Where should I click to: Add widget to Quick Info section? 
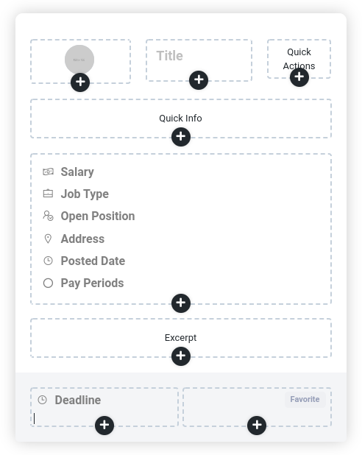[x=181, y=136]
